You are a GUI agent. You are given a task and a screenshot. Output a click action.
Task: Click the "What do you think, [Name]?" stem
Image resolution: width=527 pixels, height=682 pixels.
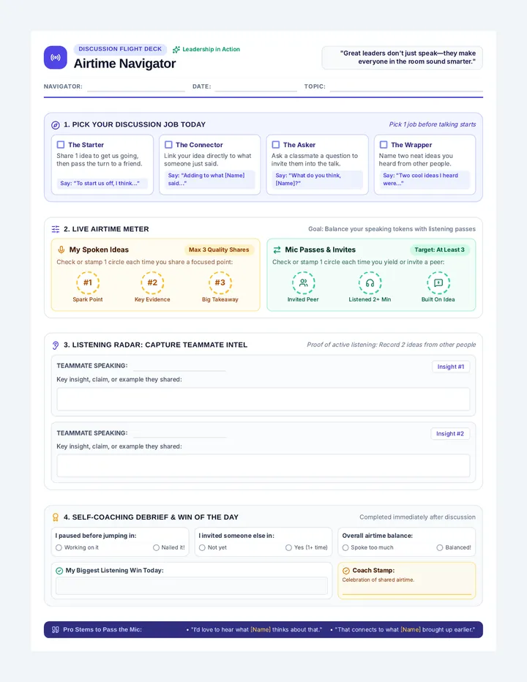click(317, 179)
